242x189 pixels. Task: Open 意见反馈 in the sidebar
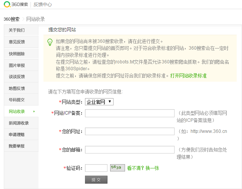point(21,42)
